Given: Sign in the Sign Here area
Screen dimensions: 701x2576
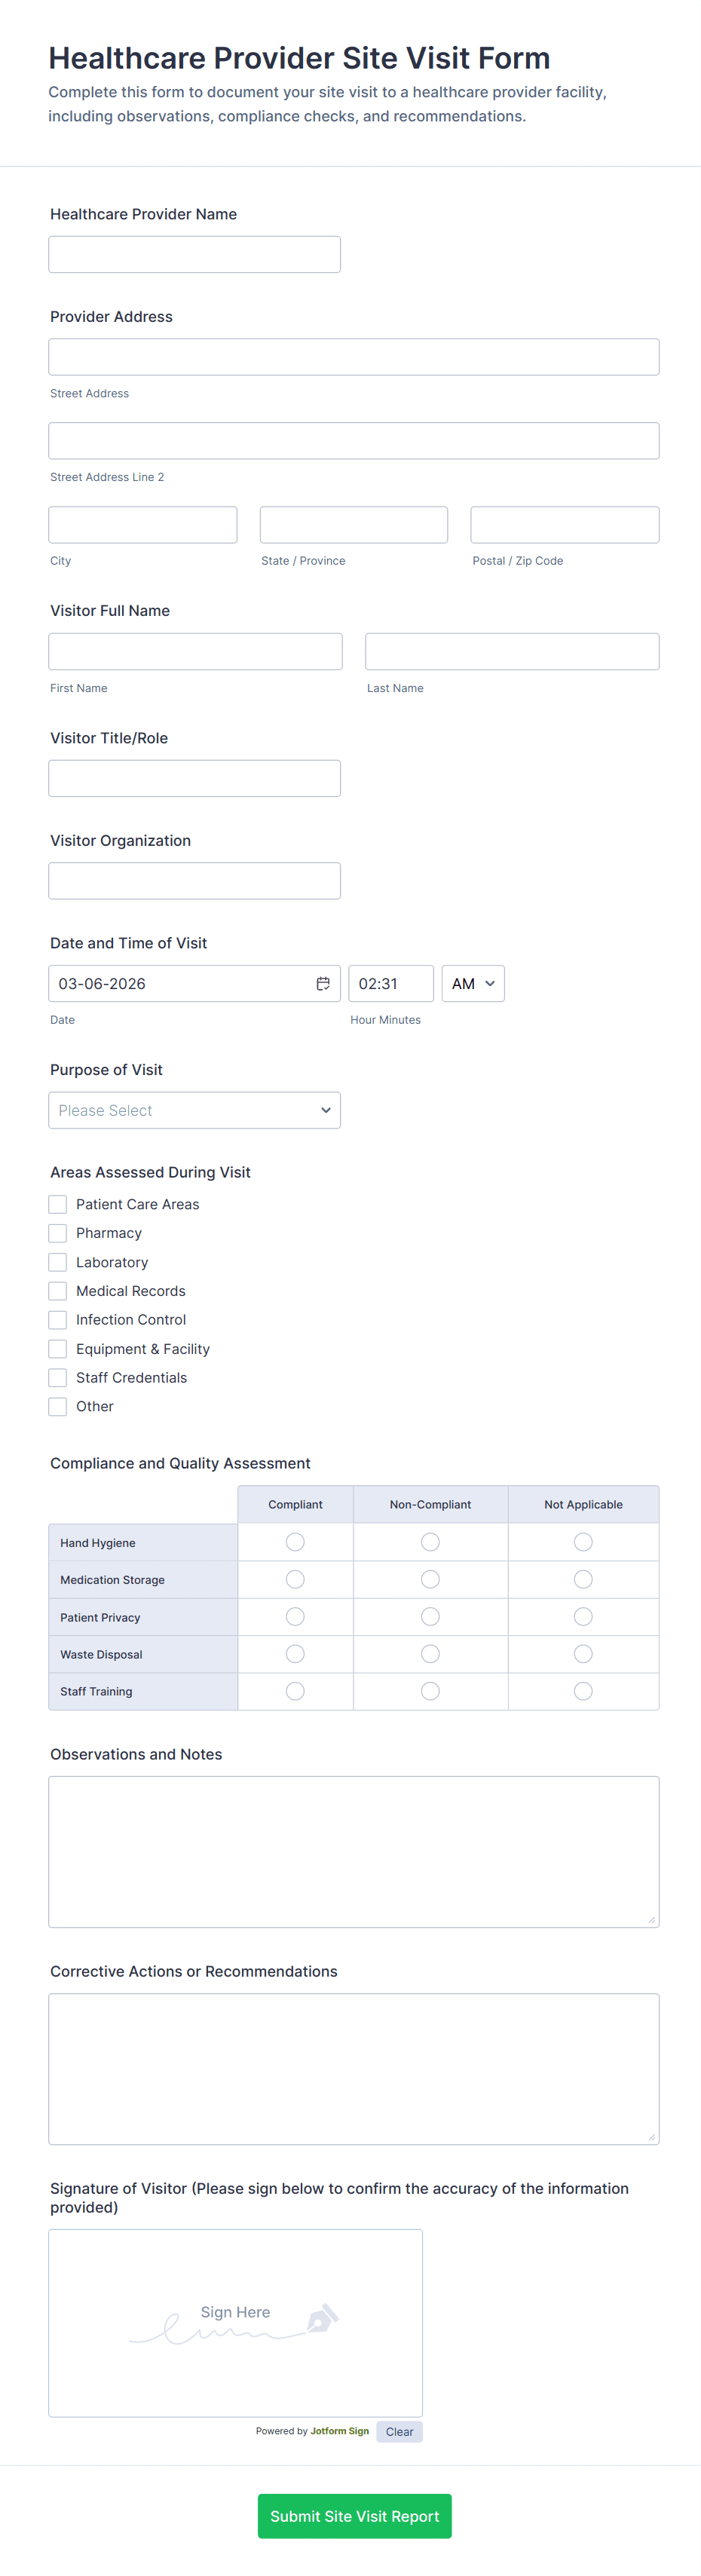Looking at the screenshot, I should (x=235, y=2322).
